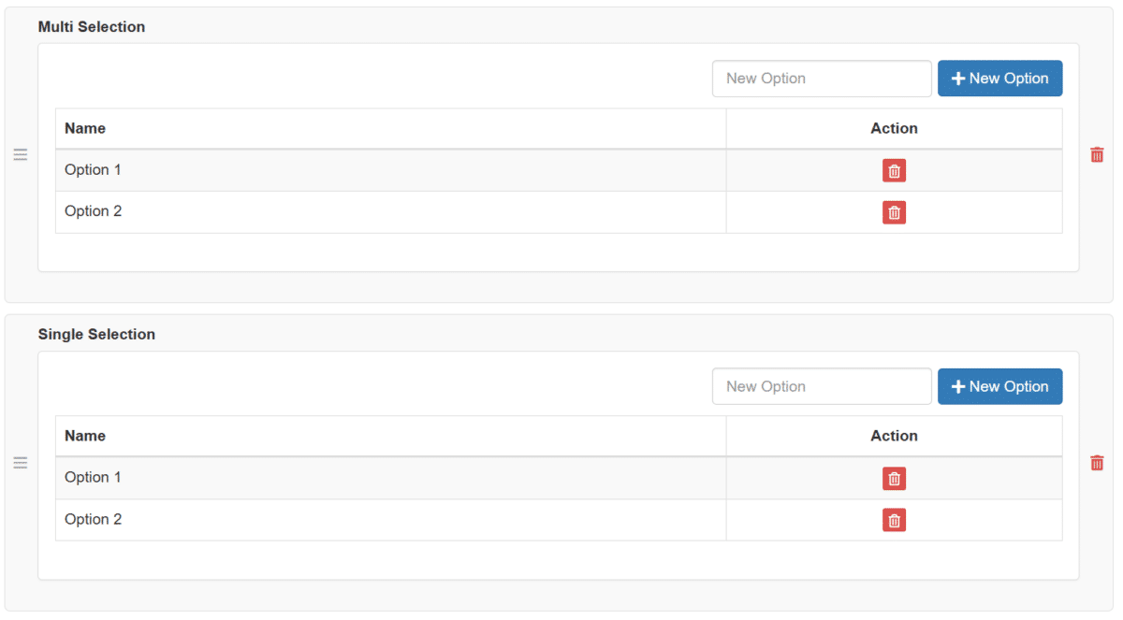Select Option 2 row under Multi Selection
1123x620 pixels.
tap(559, 212)
